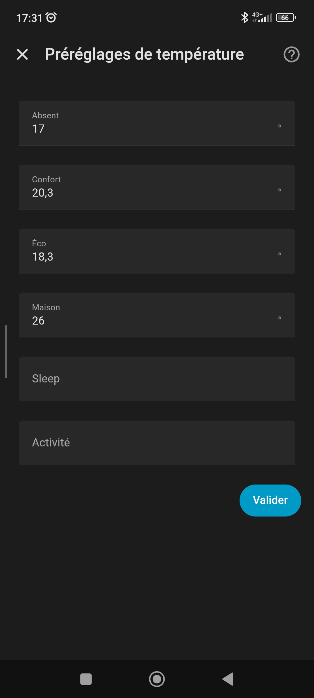
Task: Select the Activité preset field
Action: pyautogui.click(x=157, y=443)
